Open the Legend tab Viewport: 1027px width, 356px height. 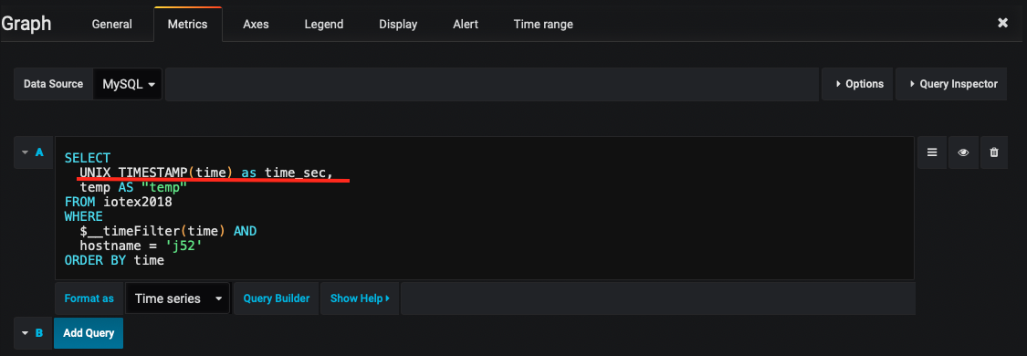click(323, 25)
